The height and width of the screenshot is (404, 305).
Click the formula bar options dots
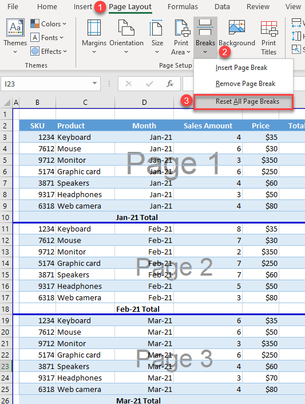click(x=109, y=84)
